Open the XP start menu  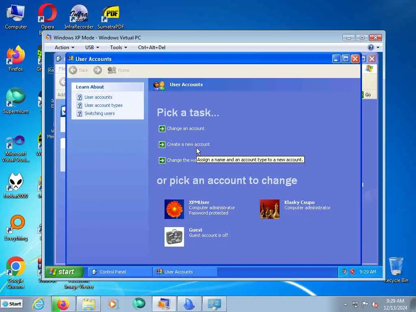coord(64,272)
